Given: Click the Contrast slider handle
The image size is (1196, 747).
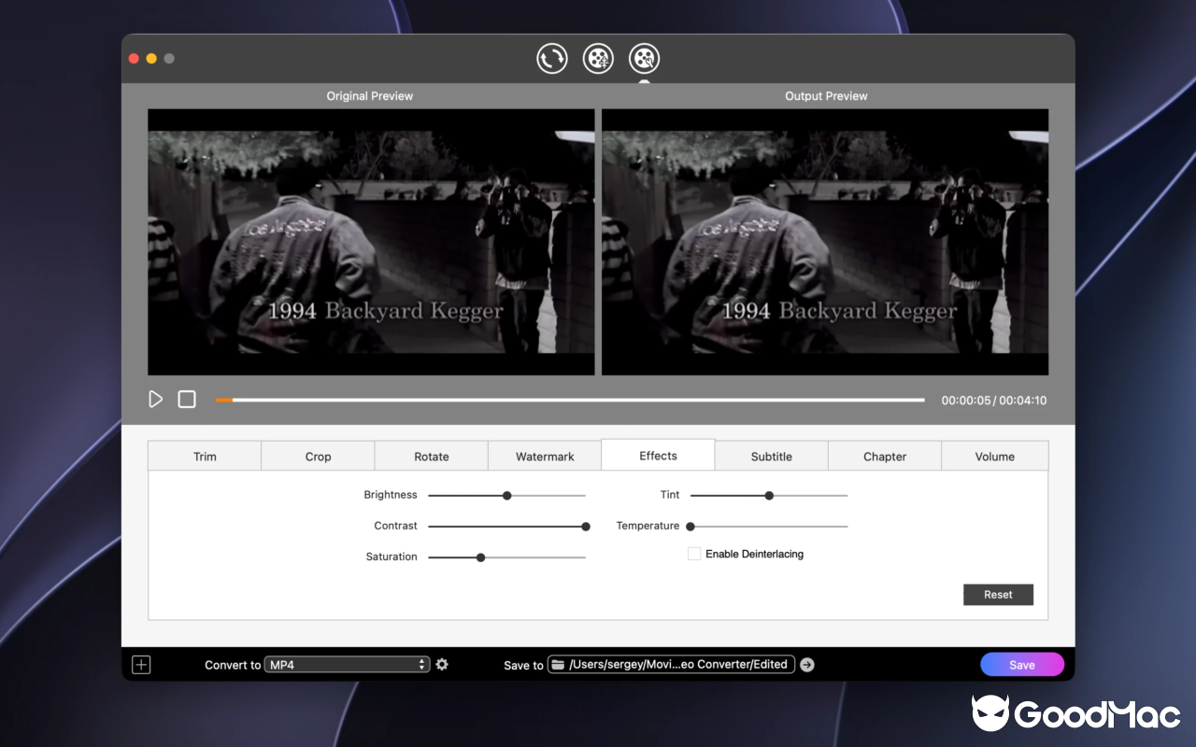Looking at the screenshot, I should (x=586, y=527).
